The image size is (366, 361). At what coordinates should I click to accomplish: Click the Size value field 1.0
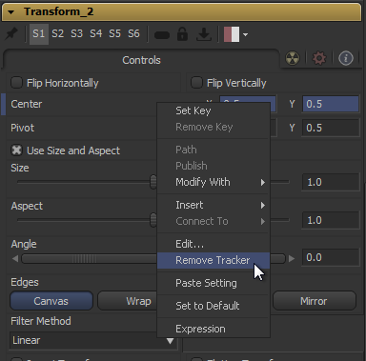tap(331, 182)
